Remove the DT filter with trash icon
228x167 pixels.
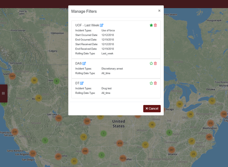coord(155,83)
